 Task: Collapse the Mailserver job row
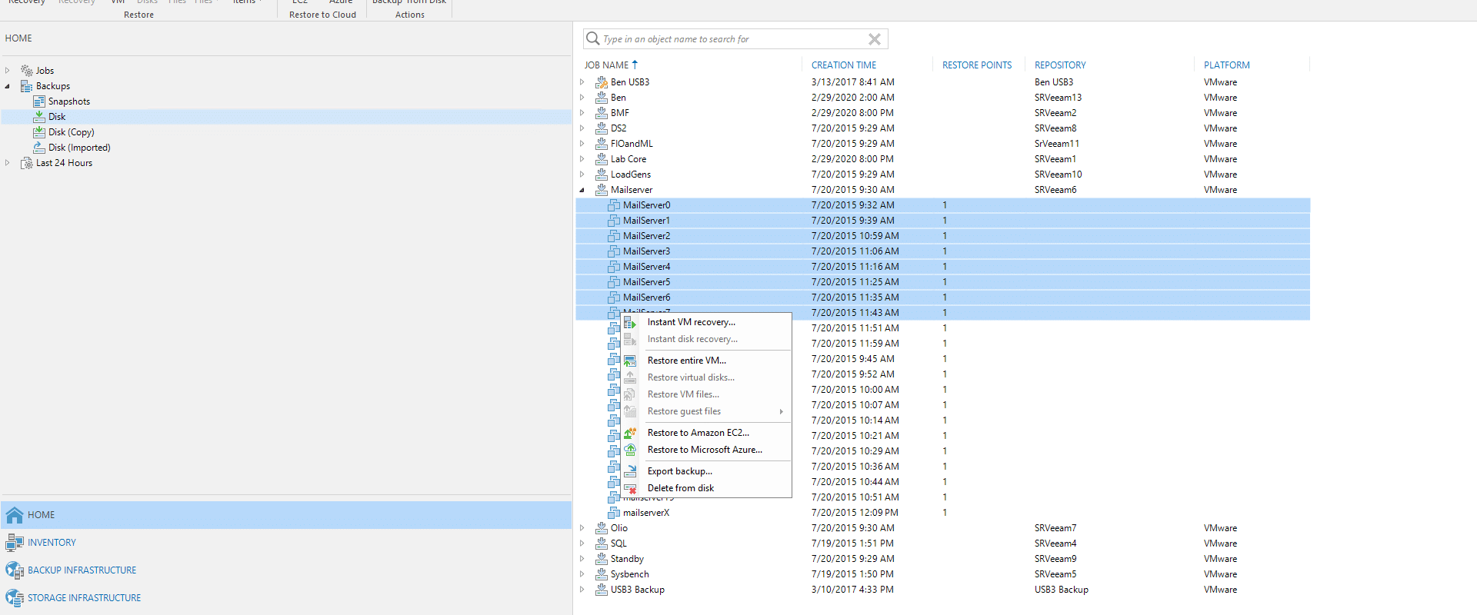[582, 190]
